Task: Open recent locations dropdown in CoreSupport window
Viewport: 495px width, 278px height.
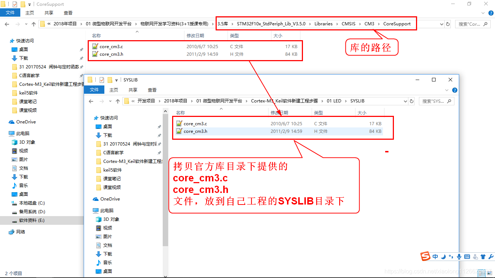Action: point(26,24)
